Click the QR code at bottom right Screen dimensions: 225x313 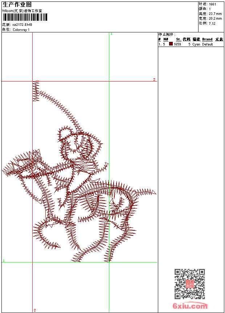click(x=189, y=284)
